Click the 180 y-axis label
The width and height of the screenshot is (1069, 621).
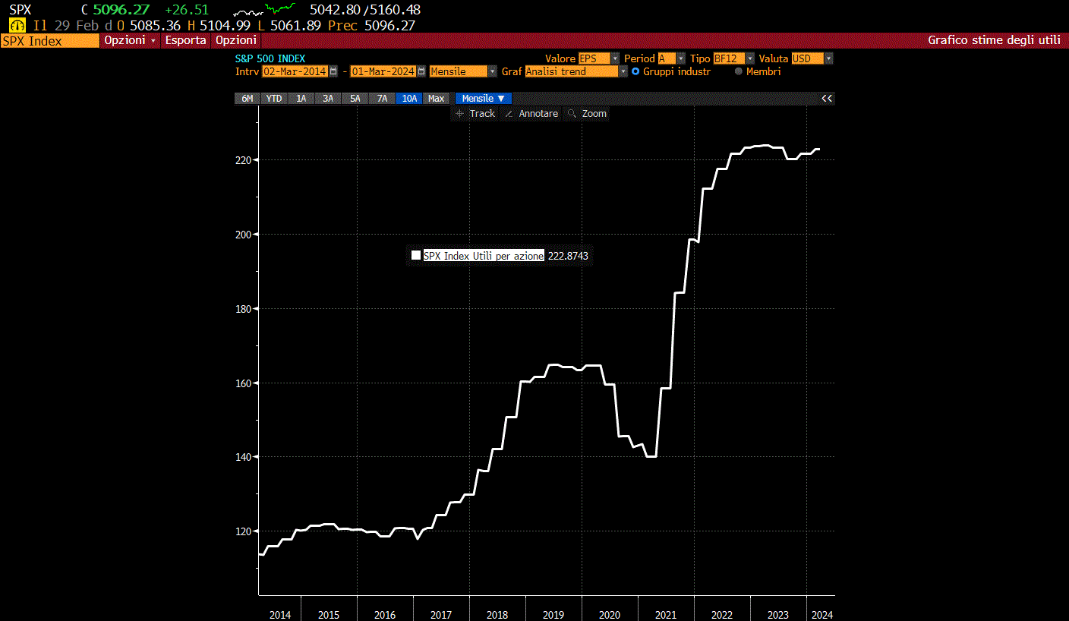click(243, 309)
